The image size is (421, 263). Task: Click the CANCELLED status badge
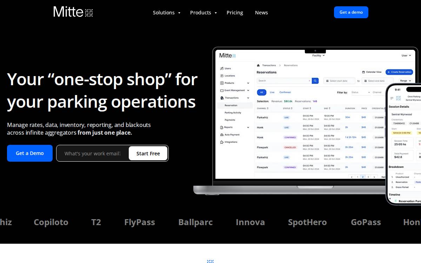pyautogui.click(x=290, y=147)
